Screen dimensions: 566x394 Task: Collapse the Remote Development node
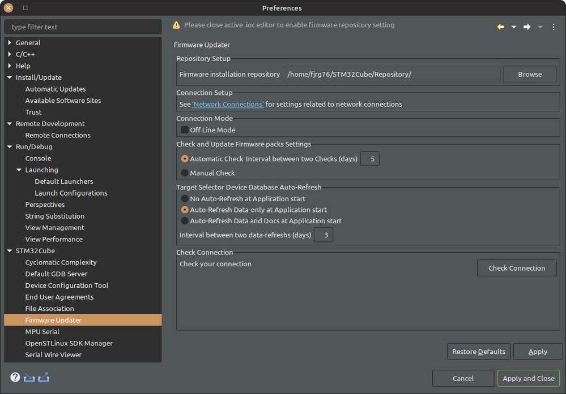click(10, 124)
